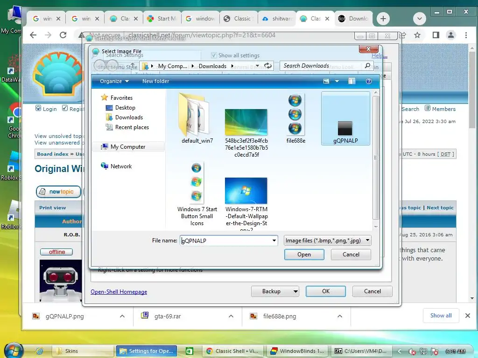Viewport: 478px width, 358px height.
Task: Toggle Chrome side panel icon
Action: 436,35
